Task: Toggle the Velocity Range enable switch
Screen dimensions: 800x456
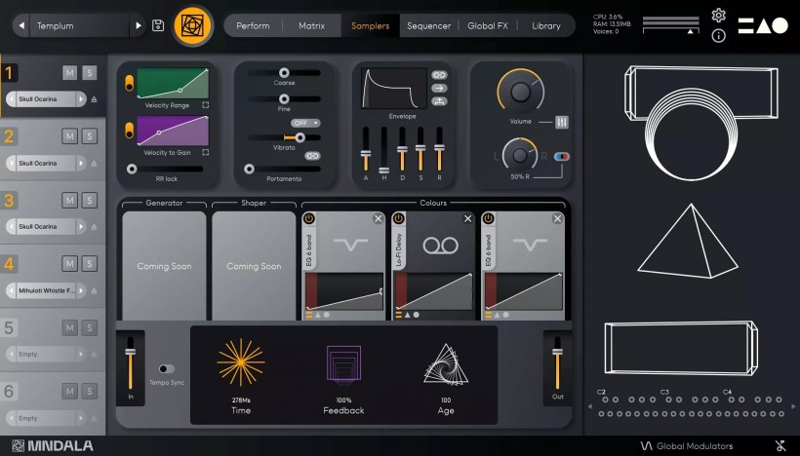Action: tap(129, 85)
